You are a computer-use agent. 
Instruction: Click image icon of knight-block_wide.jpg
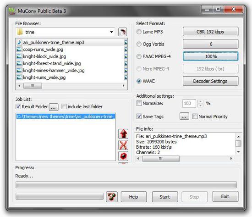[x=19, y=56]
